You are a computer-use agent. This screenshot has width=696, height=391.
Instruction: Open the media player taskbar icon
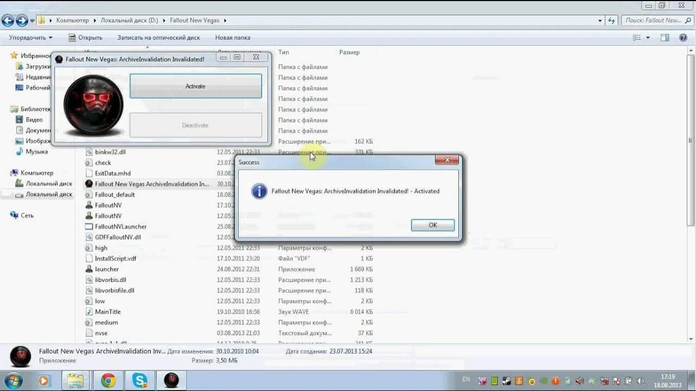coord(45,381)
